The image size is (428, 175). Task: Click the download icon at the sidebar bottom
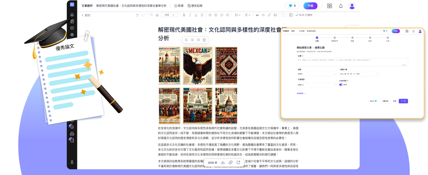coord(72,162)
